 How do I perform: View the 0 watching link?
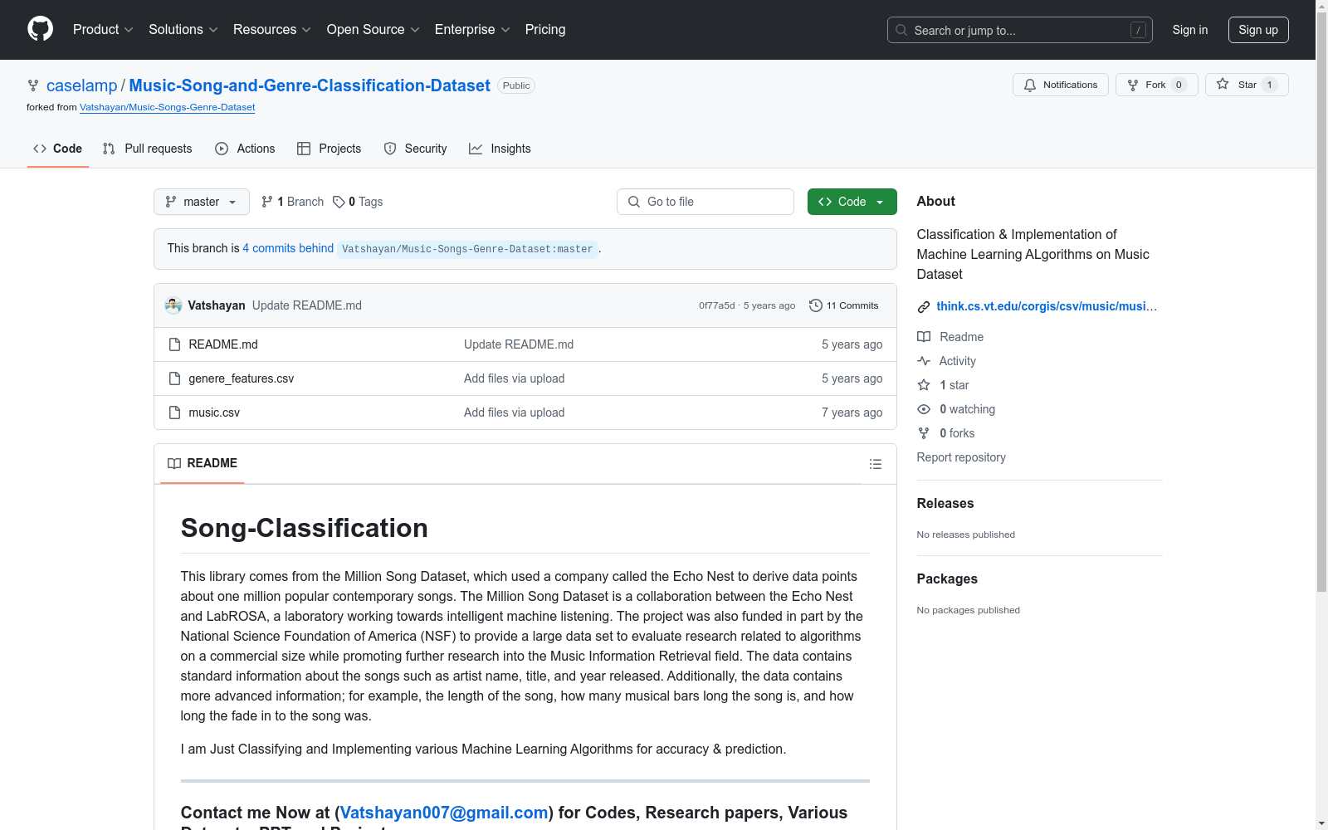[x=956, y=409]
